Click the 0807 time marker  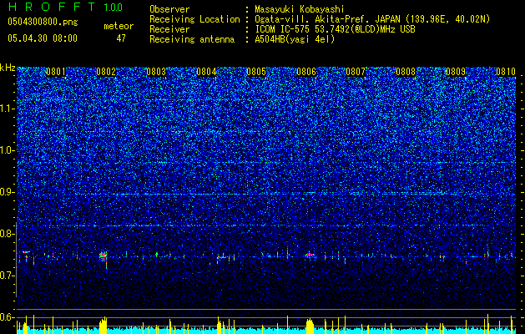[356, 72]
